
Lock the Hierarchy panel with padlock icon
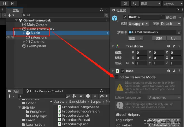101,10
